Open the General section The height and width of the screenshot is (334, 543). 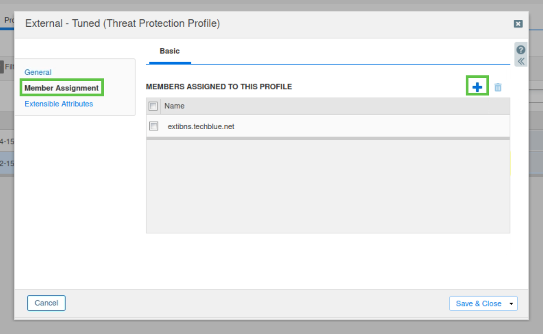tap(38, 72)
